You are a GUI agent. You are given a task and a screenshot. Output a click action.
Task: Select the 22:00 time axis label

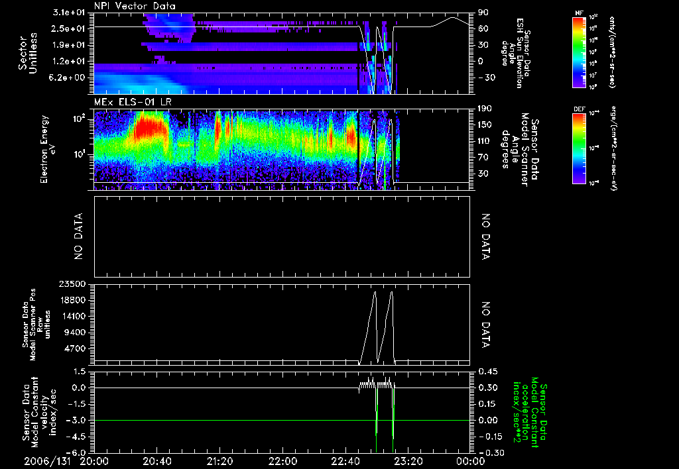[x=282, y=460]
